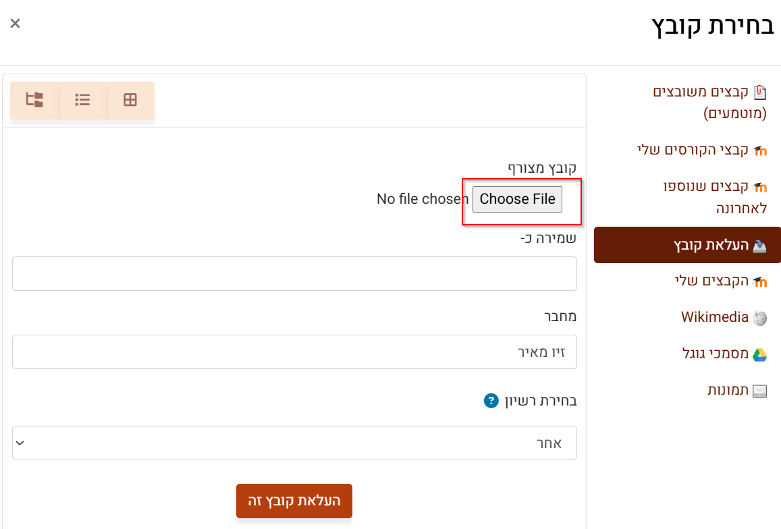This screenshot has height=529, width=781.
Task: Open my course files (קבצי הקורסים שלי)
Action: tap(693, 150)
